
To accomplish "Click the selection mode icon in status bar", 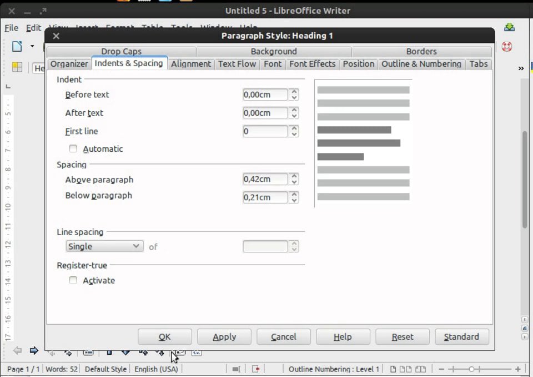I will 237,369.
